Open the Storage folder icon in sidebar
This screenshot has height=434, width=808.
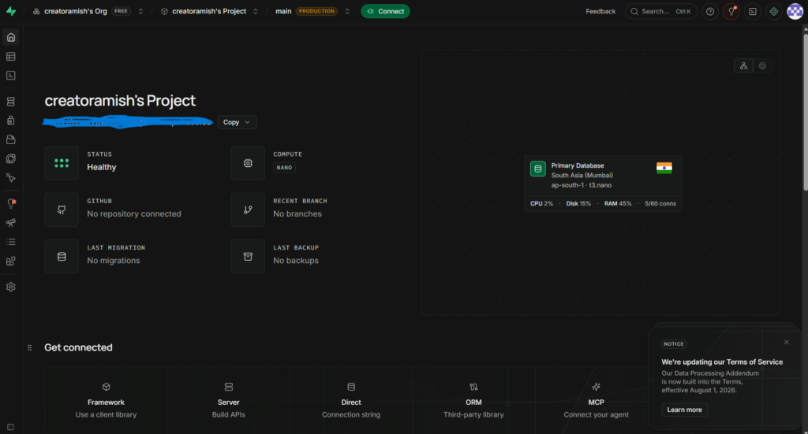tap(11, 140)
